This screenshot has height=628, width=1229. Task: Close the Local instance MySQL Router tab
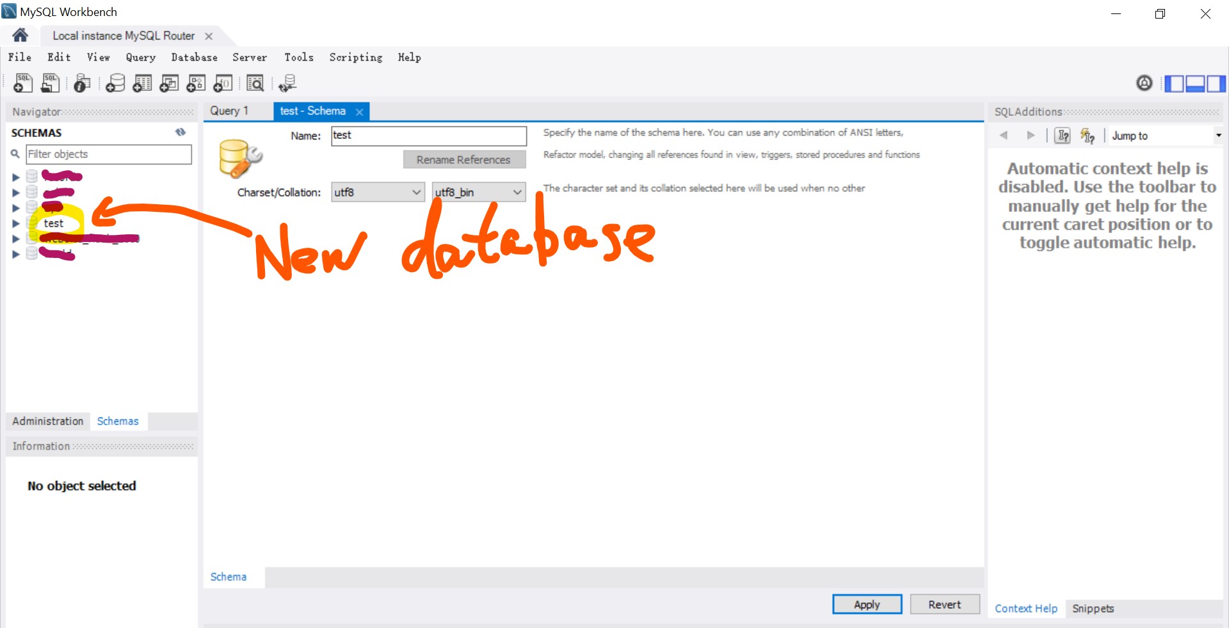pyautogui.click(x=209, y=36)
